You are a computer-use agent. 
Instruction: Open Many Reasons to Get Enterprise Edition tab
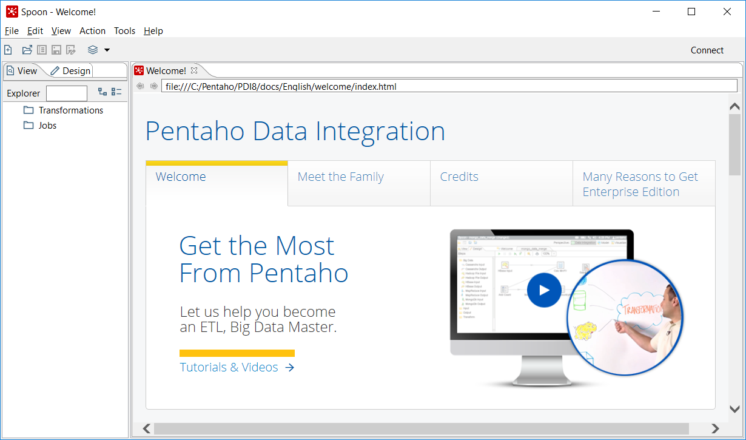(x=644, y=184)
